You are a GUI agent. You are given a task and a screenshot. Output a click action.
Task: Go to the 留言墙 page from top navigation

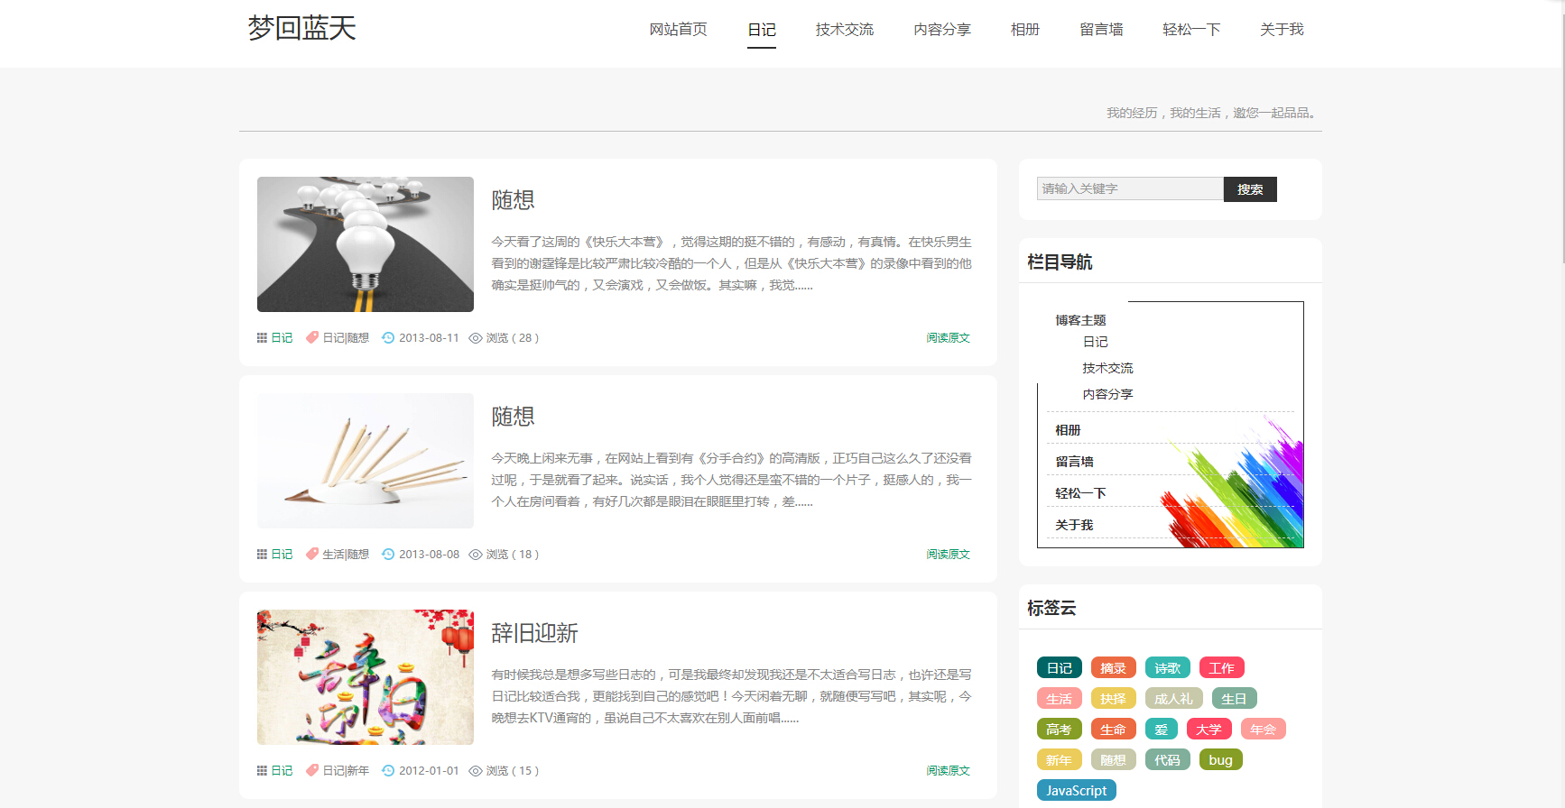point(1101,30)
